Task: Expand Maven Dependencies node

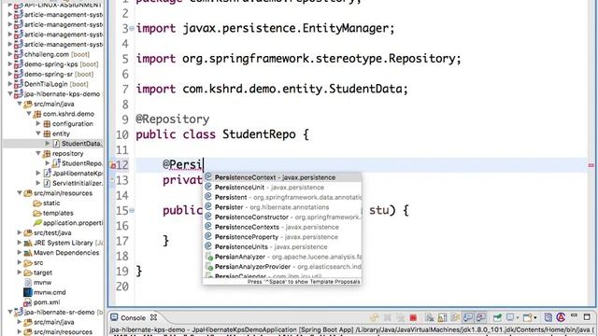Action: (20, 252)
